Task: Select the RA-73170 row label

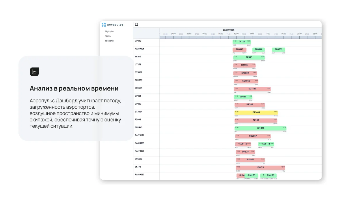Action: pos(139,135)
